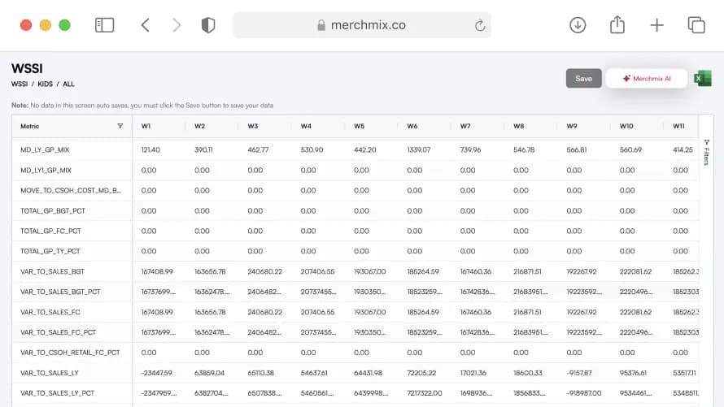Open the Metric column filter icon
724x407 pixels.
(120, 126)
